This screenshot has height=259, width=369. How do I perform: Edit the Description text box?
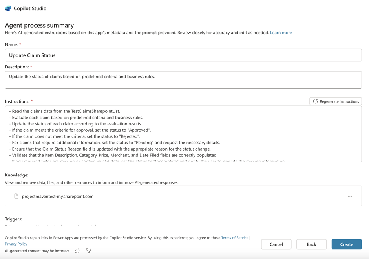[183, 80]
